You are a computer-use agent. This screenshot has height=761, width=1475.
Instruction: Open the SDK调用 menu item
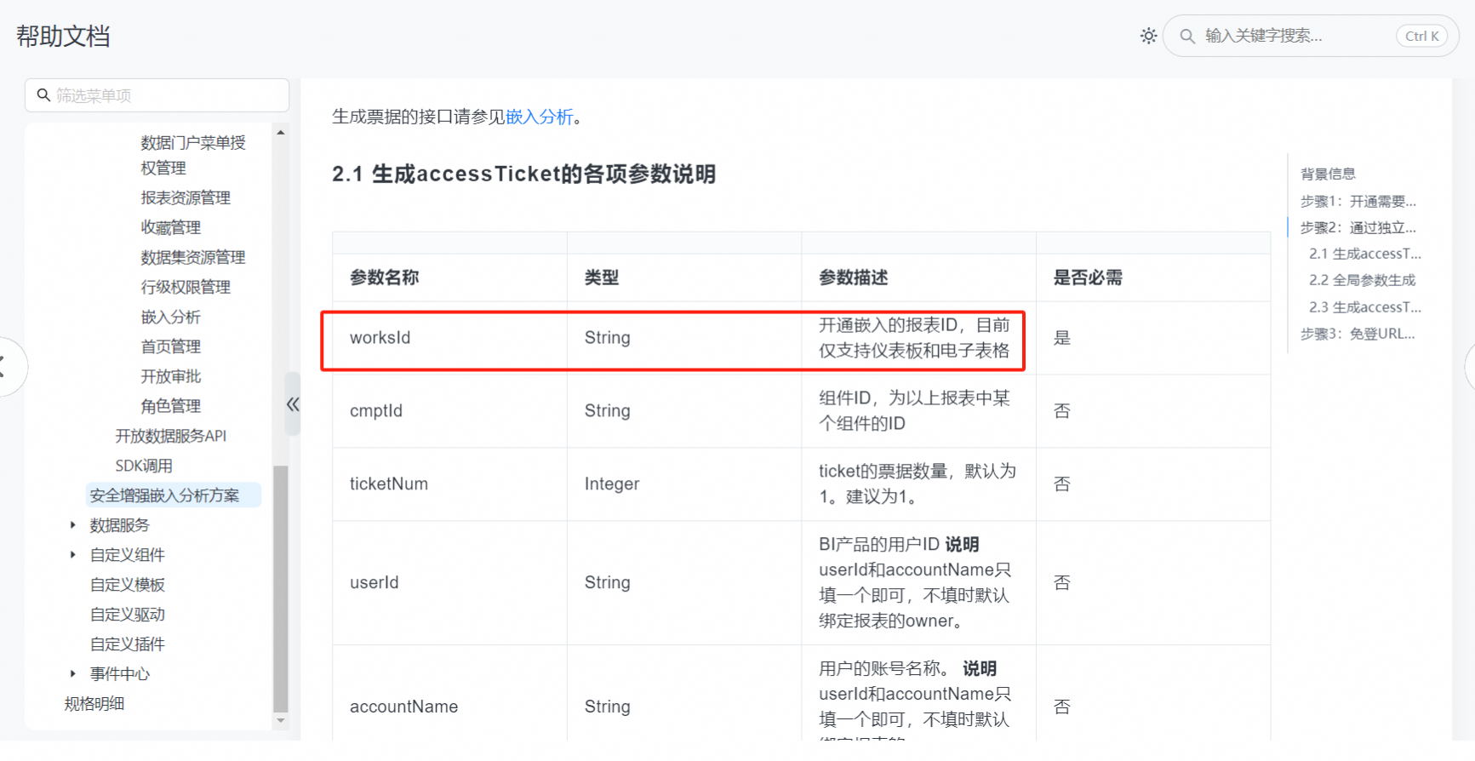pos(144,466)
